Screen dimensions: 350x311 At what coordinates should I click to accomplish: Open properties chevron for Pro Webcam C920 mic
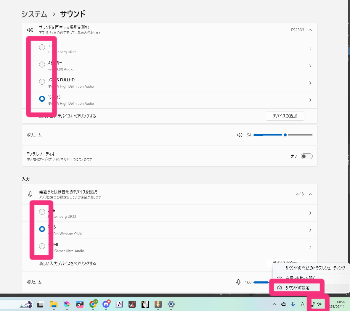[x=310, y=230]
